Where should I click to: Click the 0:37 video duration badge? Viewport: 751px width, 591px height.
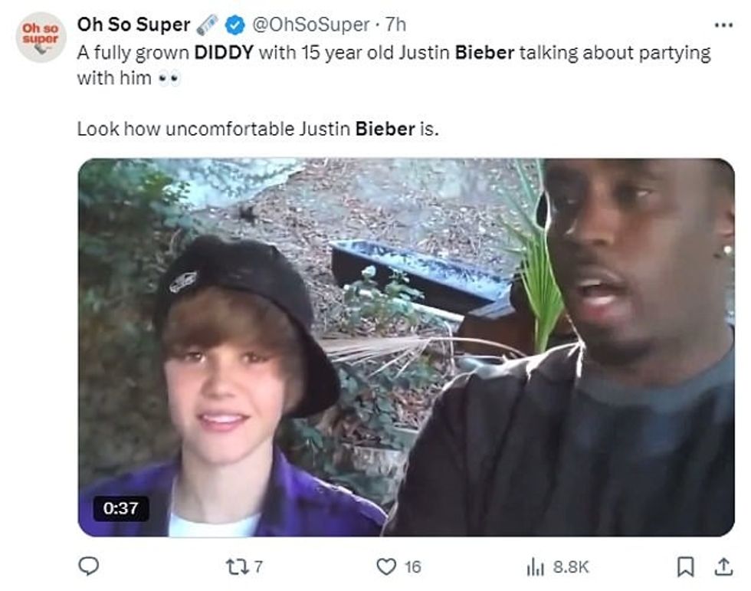click(121, 509)
